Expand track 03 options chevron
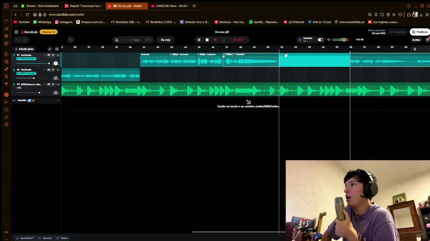Image resolution: width=430 pixels, height=241 pixels. tap(58, 84)
